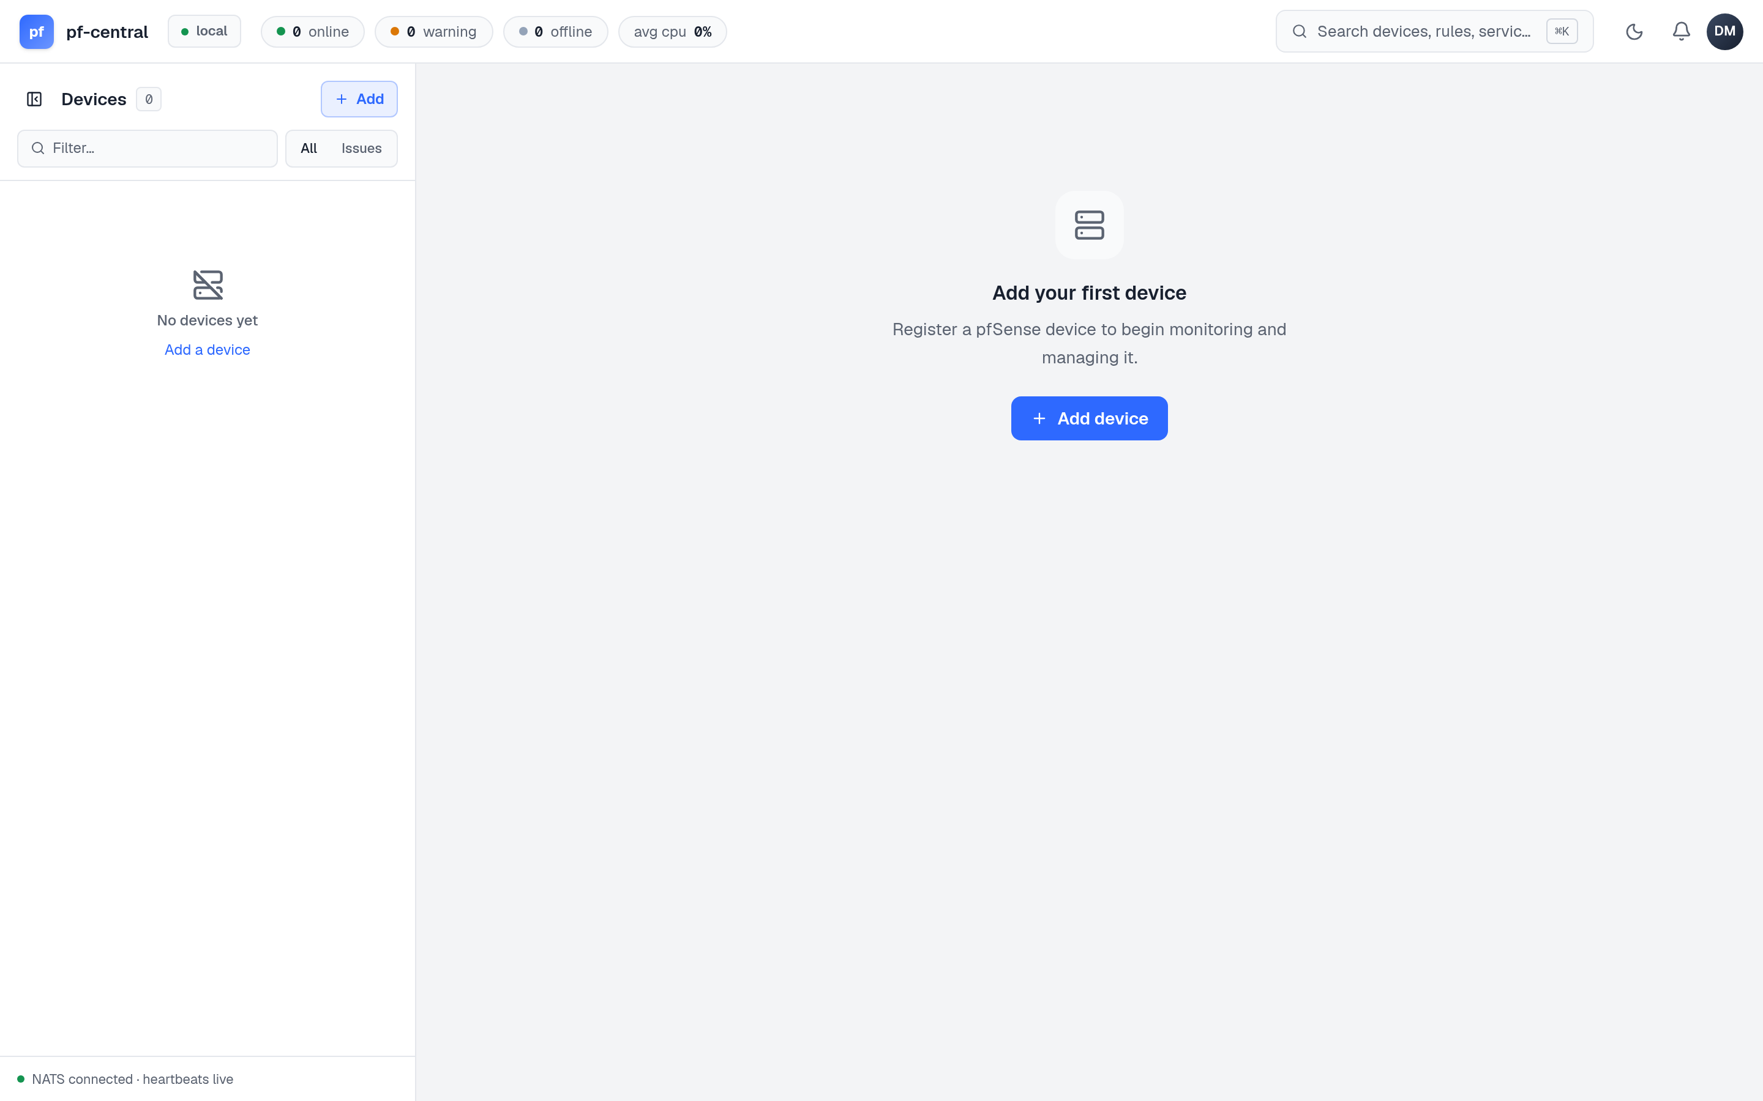Select the 0 online status pill
Screen dimensions: 1763x1101
pyautogui.click(x=313, y=31)
